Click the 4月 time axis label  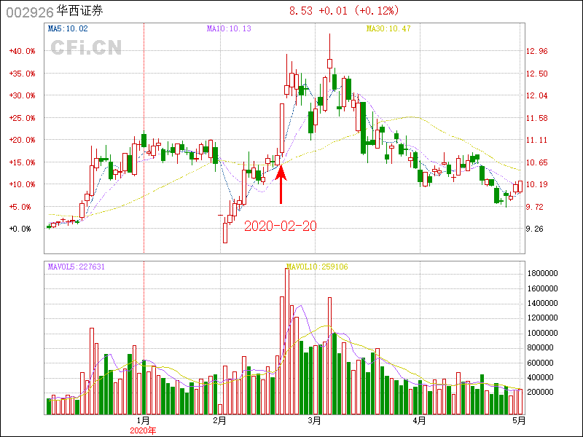pos(420,421)
